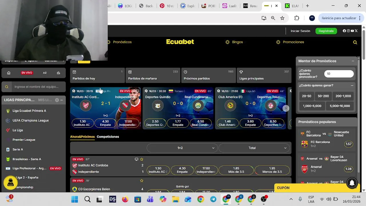The height and width of the screenshot is (206, 366).
Task: Click the Regístrate button
Action: pyautogui.click(x=326, y=31)
